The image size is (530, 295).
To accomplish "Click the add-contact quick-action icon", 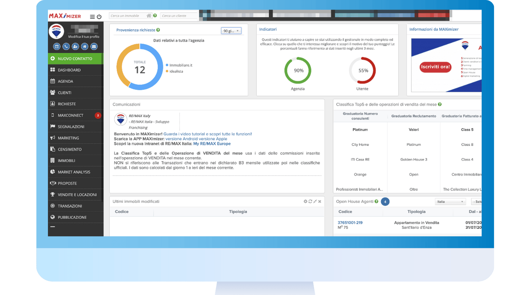I will pyautogui.click(x=75, y=47).
